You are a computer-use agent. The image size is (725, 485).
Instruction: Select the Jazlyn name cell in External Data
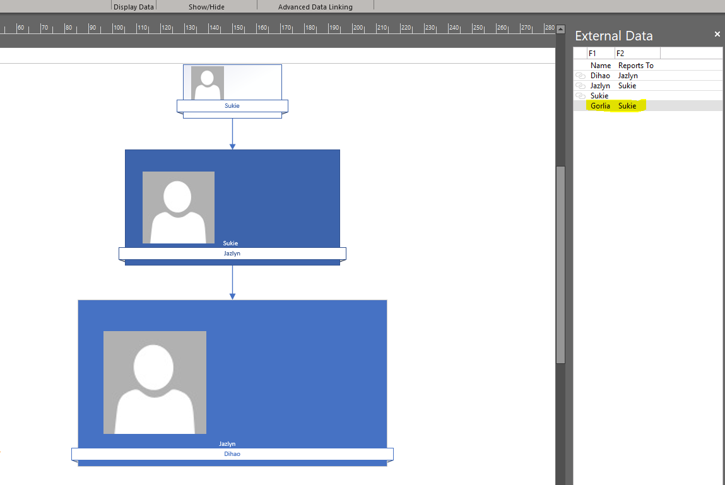[x=600, y=86]
